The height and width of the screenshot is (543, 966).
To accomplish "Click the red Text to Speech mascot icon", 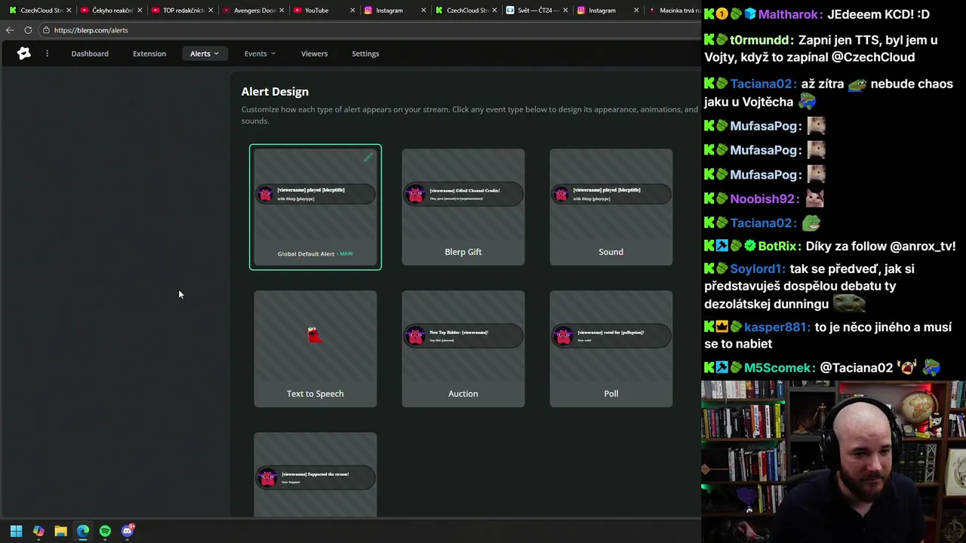I will click(x=315, y=335).
